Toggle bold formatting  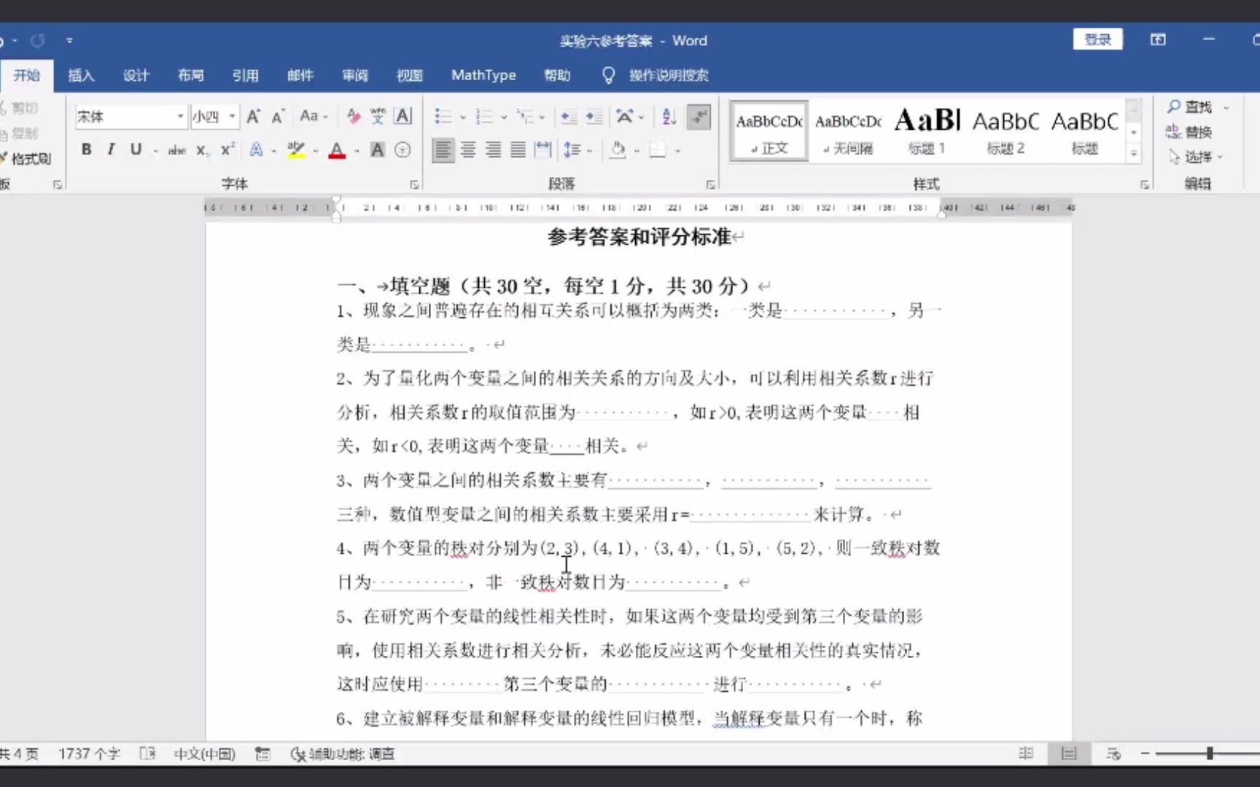click(86, 149)
